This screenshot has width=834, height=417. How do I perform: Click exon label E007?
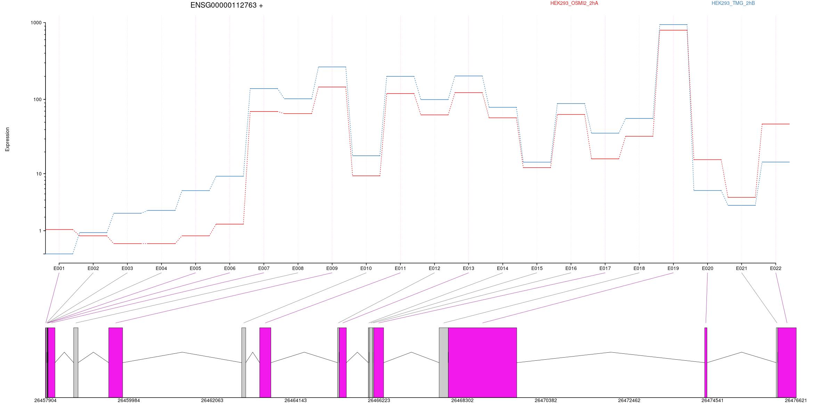[264, 268]
